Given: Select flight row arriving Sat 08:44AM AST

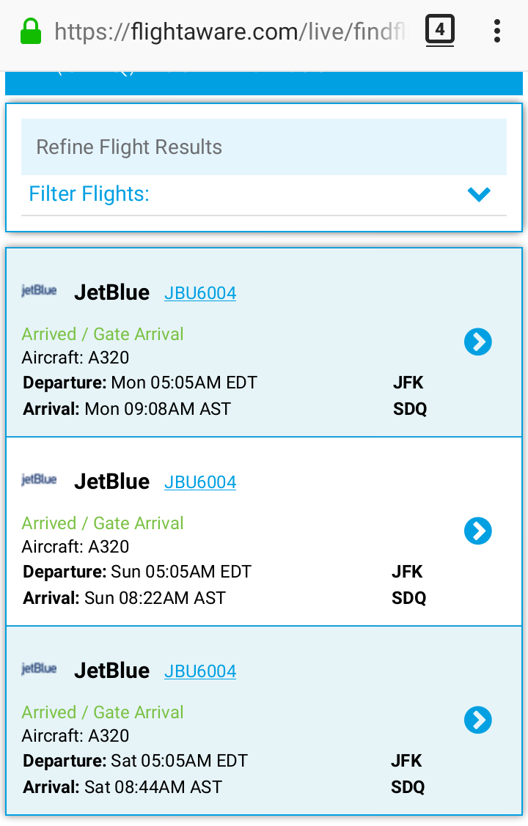Looking at the screenshot, I should [263, 720].
